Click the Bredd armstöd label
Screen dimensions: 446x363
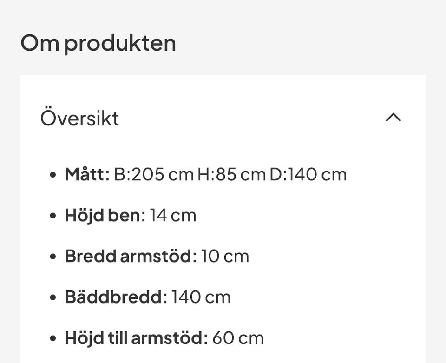pyautogui.click(x=131, y=257)
